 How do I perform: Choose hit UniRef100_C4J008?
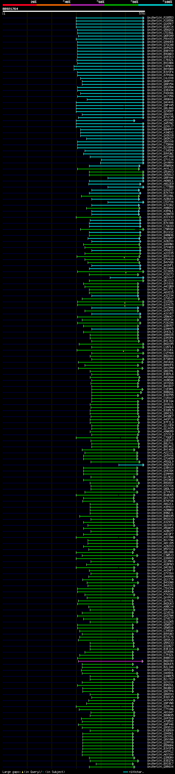click(x=160, y=78)
